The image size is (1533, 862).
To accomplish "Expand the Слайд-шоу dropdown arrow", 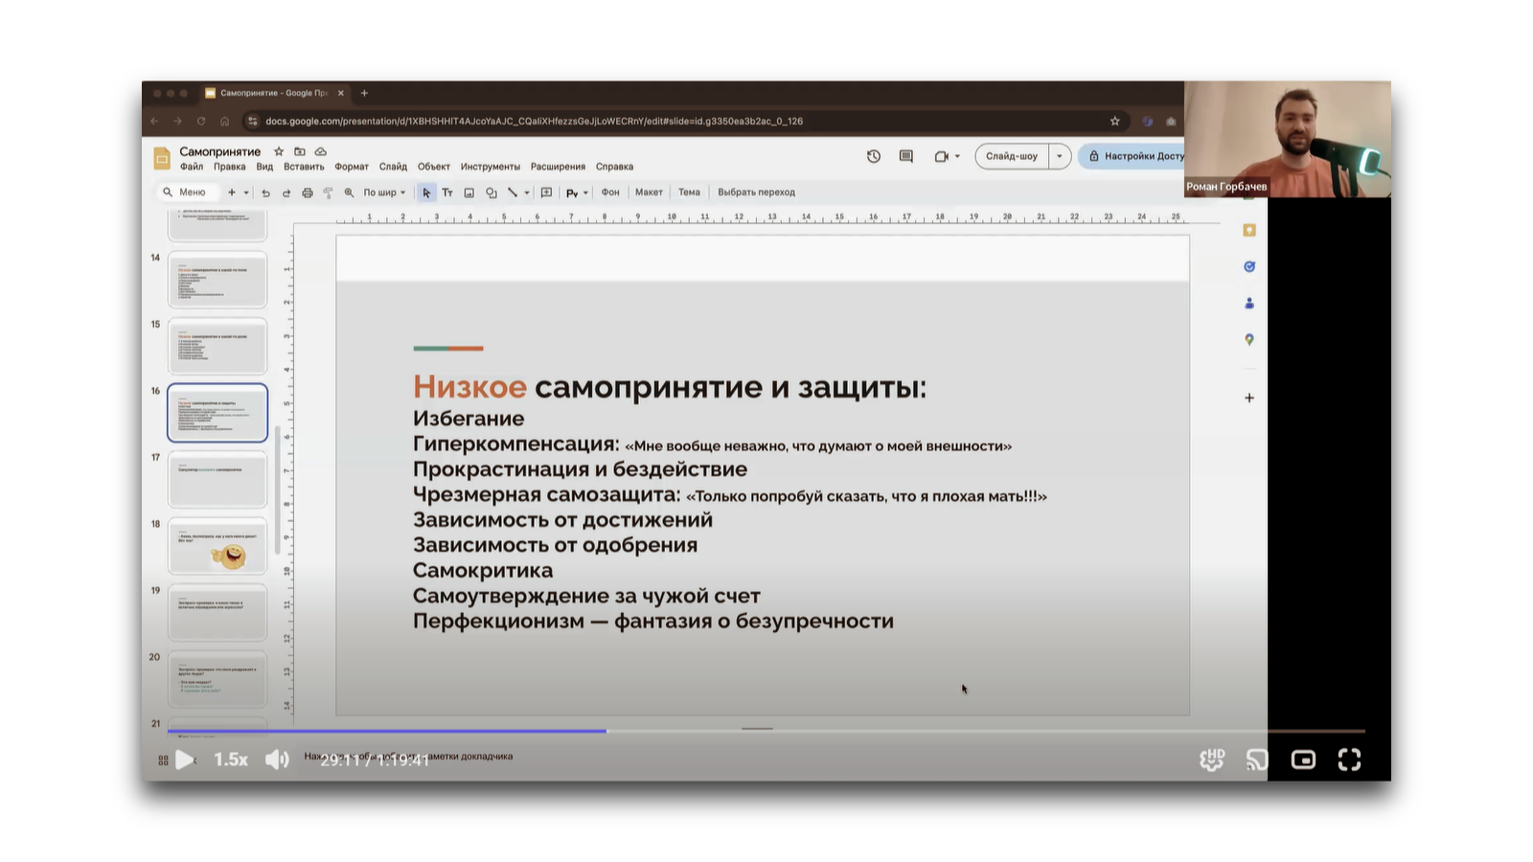I will point(1059,156).
